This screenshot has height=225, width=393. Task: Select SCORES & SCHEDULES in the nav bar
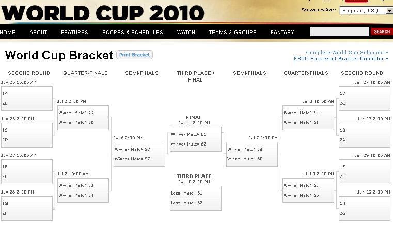point(133,33)
